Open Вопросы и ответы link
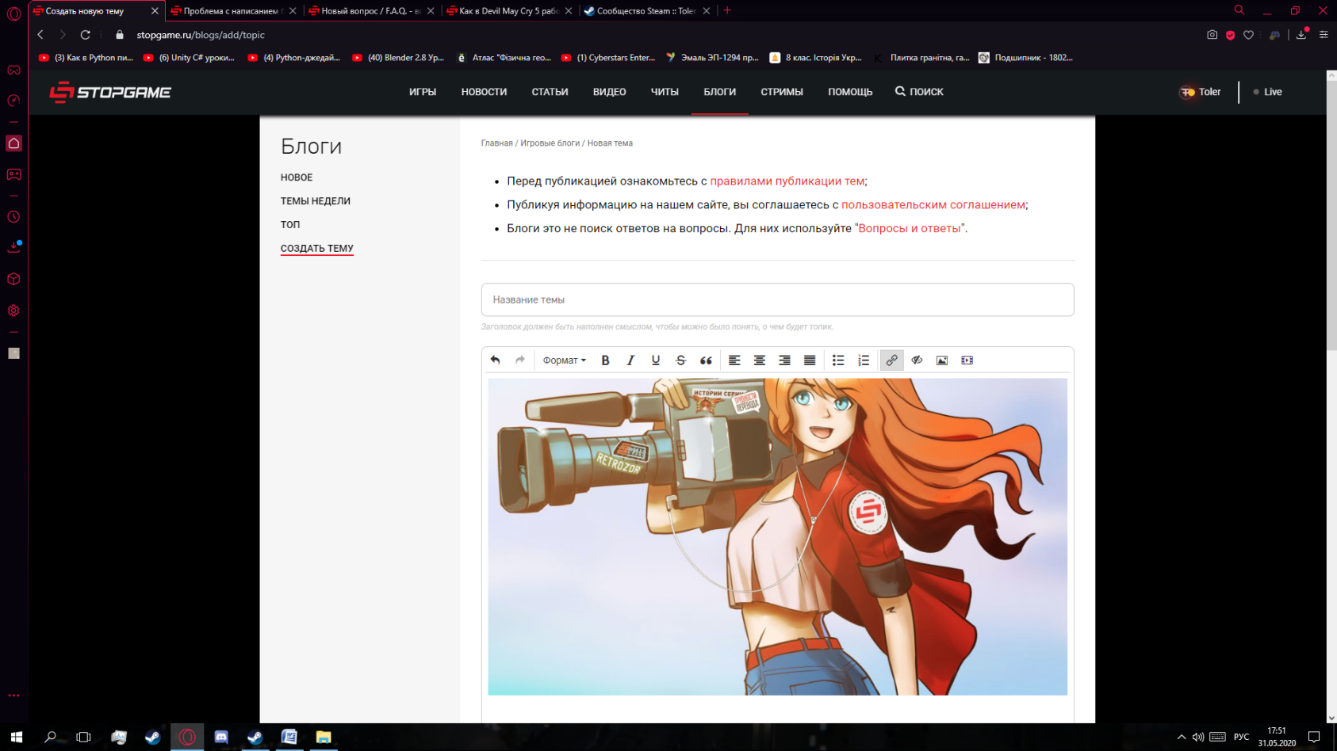This screenshot has width=1337, height=751. [x=909, y=229]
